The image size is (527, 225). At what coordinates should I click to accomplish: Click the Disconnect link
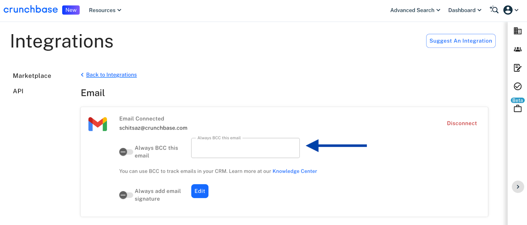462,123
